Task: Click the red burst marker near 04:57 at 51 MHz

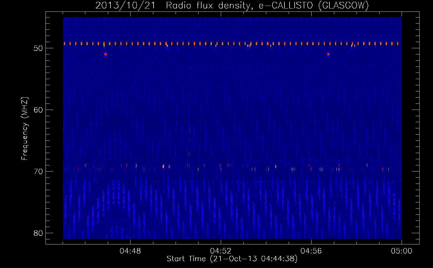Action: (328, 54)
